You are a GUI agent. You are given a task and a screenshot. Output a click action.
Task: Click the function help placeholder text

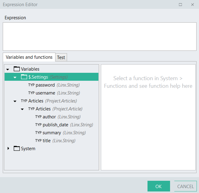coord(148,82)
